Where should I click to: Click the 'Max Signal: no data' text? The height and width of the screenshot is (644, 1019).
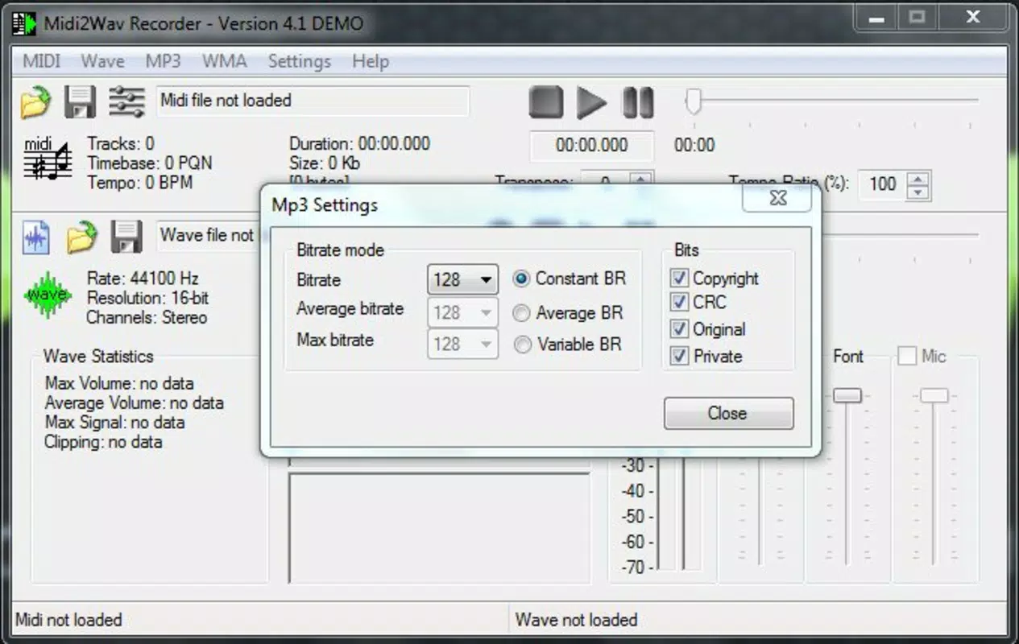point(115,422)
